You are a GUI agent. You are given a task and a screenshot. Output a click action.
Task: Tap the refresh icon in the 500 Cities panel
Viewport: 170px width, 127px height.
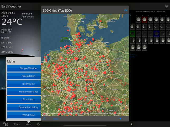point(45,119)
